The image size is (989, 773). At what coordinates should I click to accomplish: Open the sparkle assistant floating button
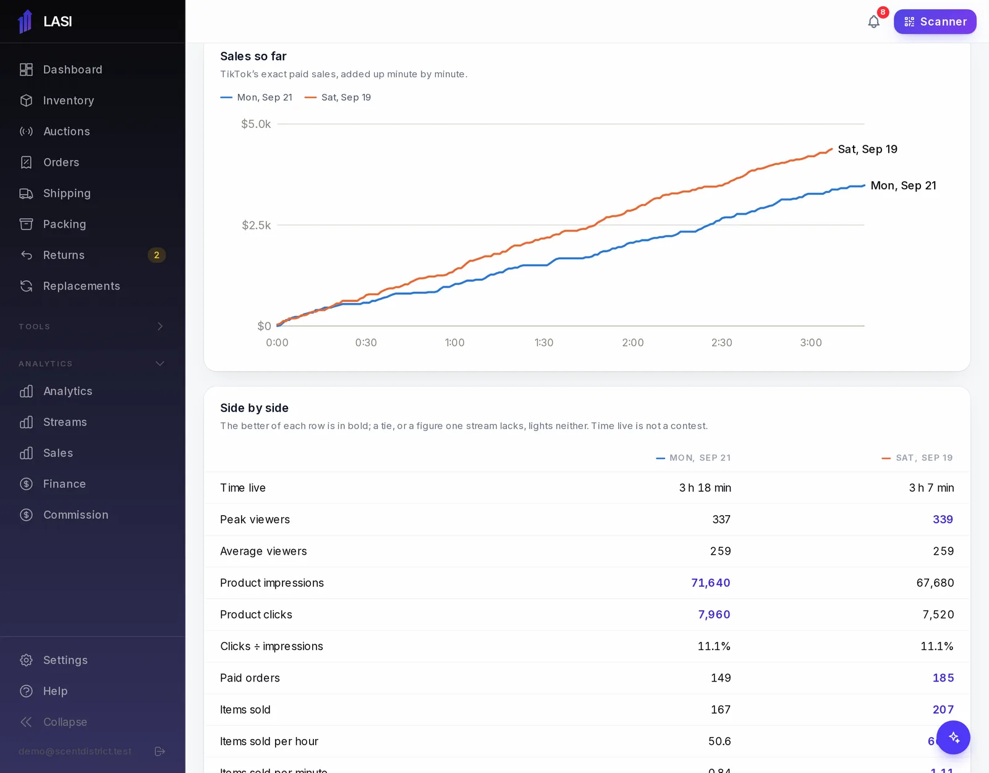(x=953, y=737)
